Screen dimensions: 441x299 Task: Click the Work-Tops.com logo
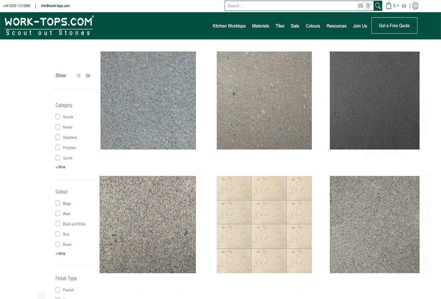pos(49,26)
